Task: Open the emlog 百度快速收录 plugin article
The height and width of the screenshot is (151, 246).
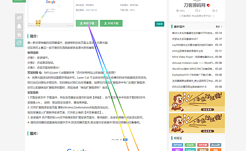Action: 187,51
